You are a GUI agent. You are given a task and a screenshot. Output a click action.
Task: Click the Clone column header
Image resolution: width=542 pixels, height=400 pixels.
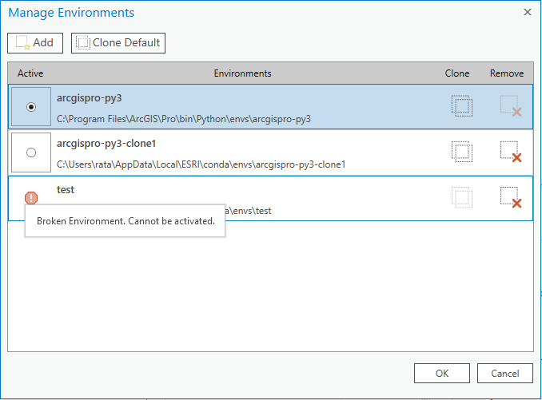pyautogui.click(x=457, y=73)
